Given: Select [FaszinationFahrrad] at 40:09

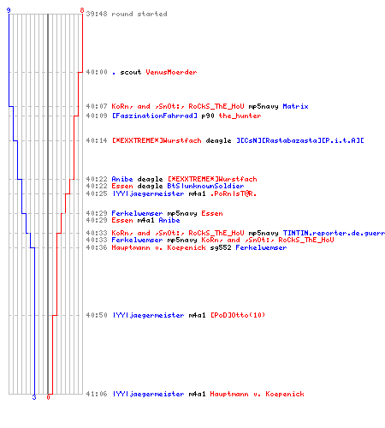Looking at the screenshot, I should tap(155, 116).
